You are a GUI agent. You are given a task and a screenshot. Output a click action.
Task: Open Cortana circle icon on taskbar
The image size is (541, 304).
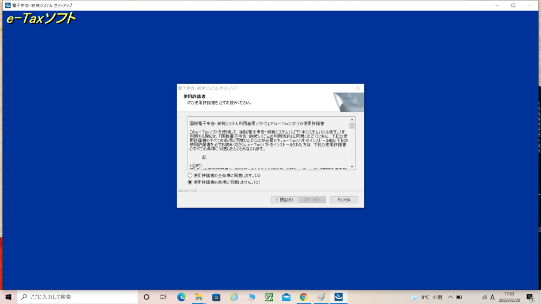146,297
